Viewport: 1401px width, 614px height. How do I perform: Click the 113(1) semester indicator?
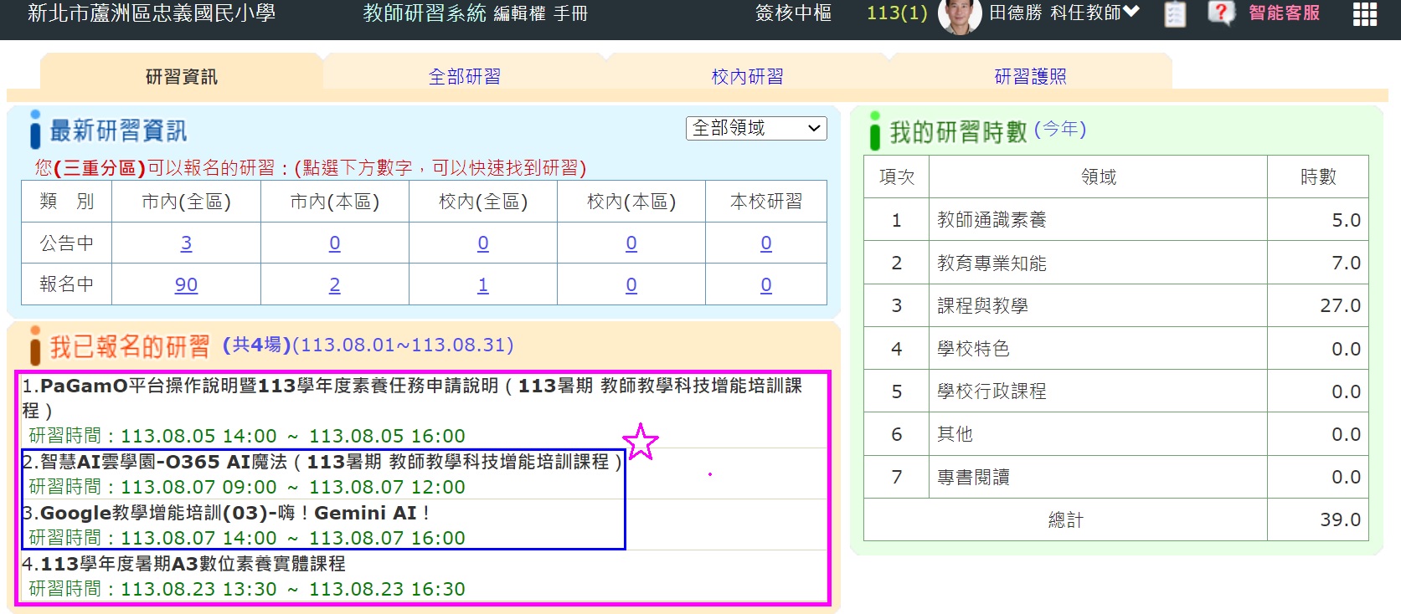pyautogui.click(x=897, y=13)
